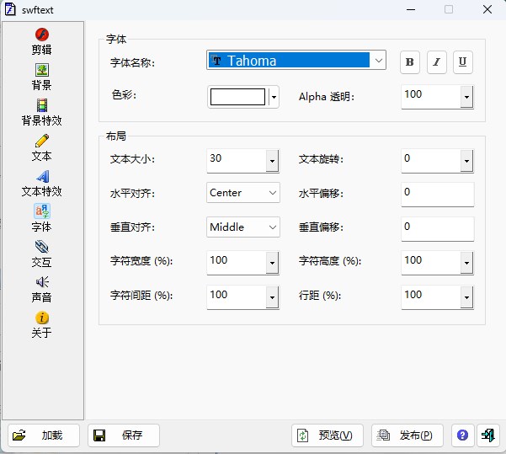Viewport: 506px width, 454px height.
Task: Click the 垂直偏移 offset input field
Action: click(438, 228)
